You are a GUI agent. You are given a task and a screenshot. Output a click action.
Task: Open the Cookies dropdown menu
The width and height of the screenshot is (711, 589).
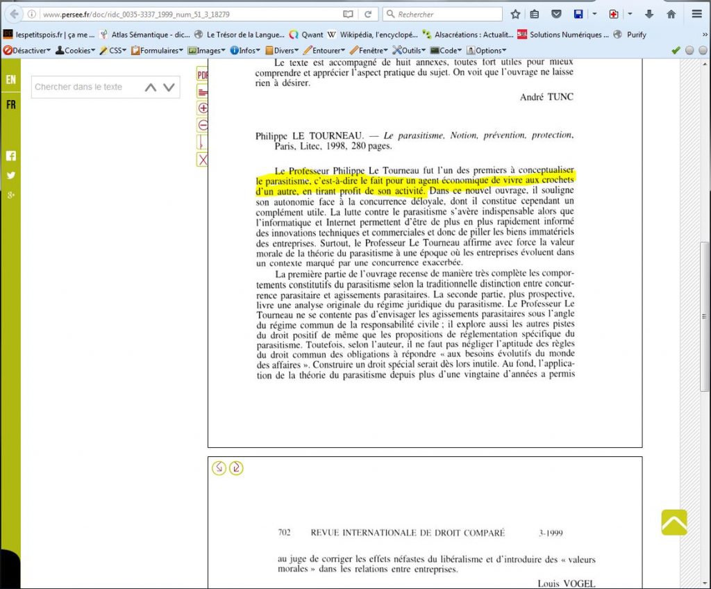pyautogui.click(x=76, y=50)
